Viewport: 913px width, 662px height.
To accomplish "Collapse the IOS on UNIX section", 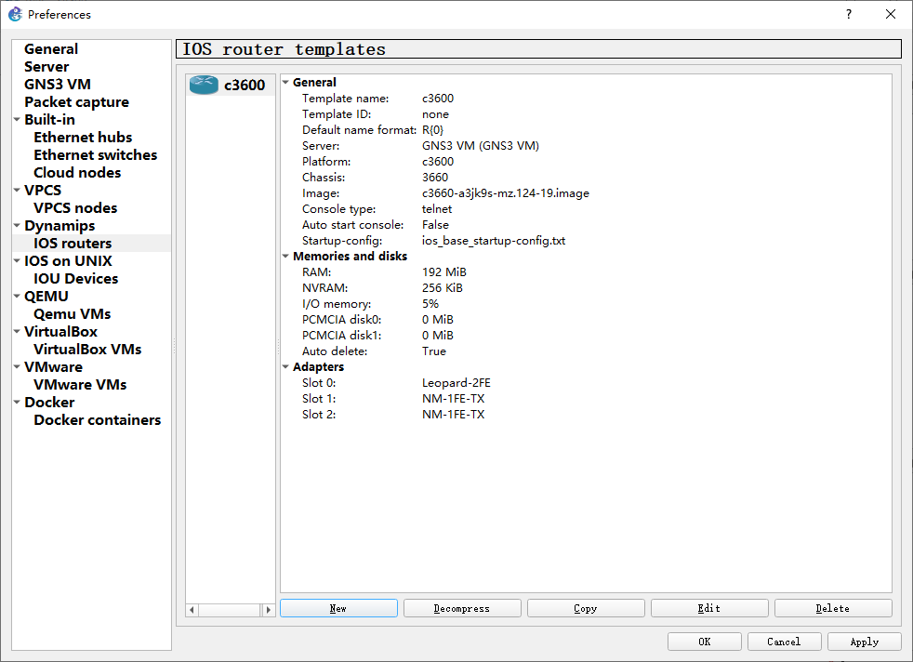I will (x=17, y=261).
